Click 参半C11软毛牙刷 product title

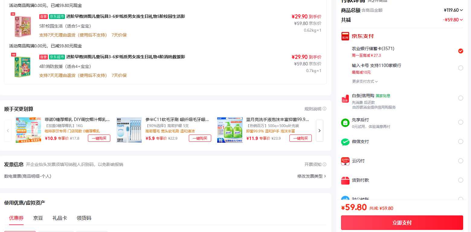tap(177, 120)
